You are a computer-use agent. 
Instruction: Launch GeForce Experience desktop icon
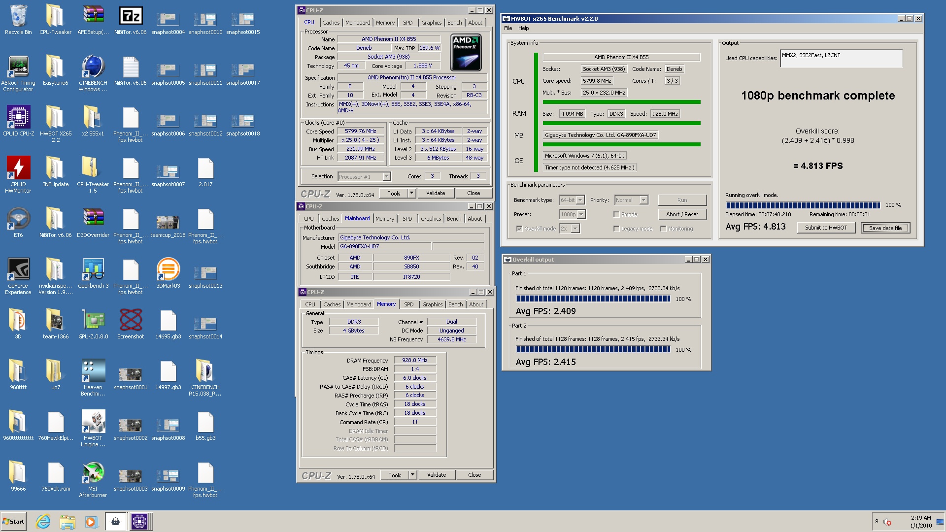(18, 276)
